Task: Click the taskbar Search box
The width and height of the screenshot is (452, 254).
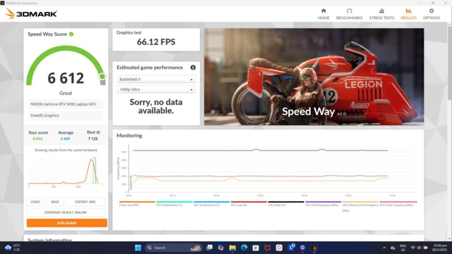Action: [174, 248]
